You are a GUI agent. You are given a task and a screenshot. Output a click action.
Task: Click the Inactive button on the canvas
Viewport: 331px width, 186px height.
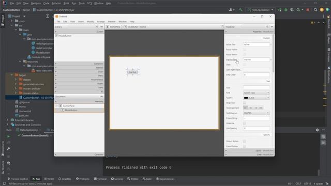(x=132, y=72)
